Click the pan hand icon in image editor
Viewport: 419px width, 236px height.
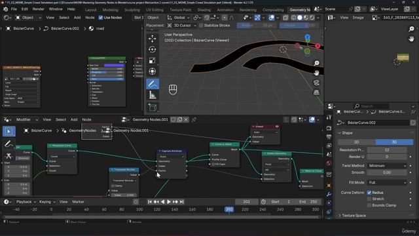coord(411,39)
